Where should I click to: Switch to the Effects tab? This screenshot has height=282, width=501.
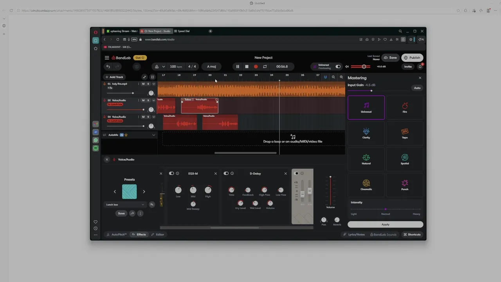[x=139, y=235]
